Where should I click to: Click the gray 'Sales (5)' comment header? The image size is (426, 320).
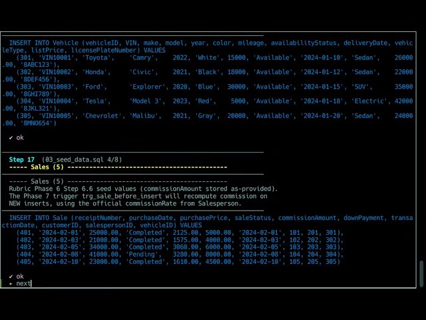click(118, 181)
